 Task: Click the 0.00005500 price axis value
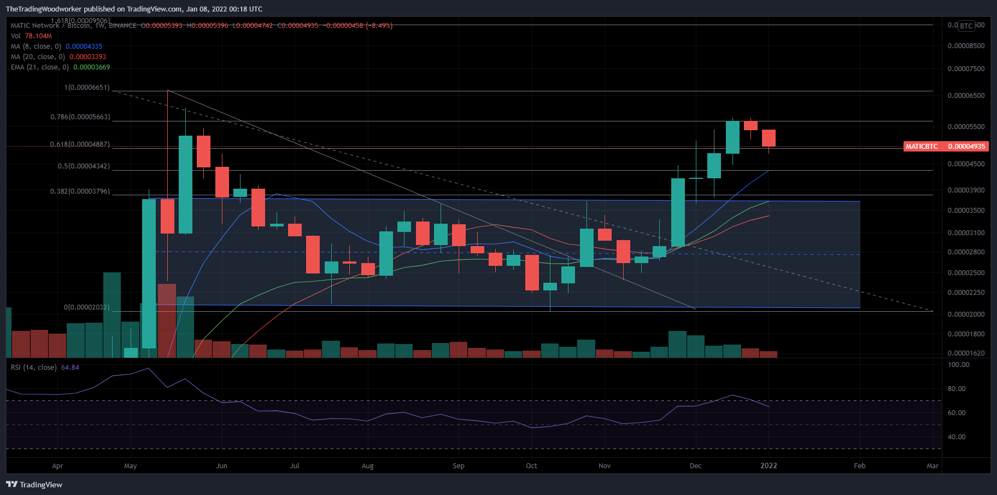tap(966, 127)
